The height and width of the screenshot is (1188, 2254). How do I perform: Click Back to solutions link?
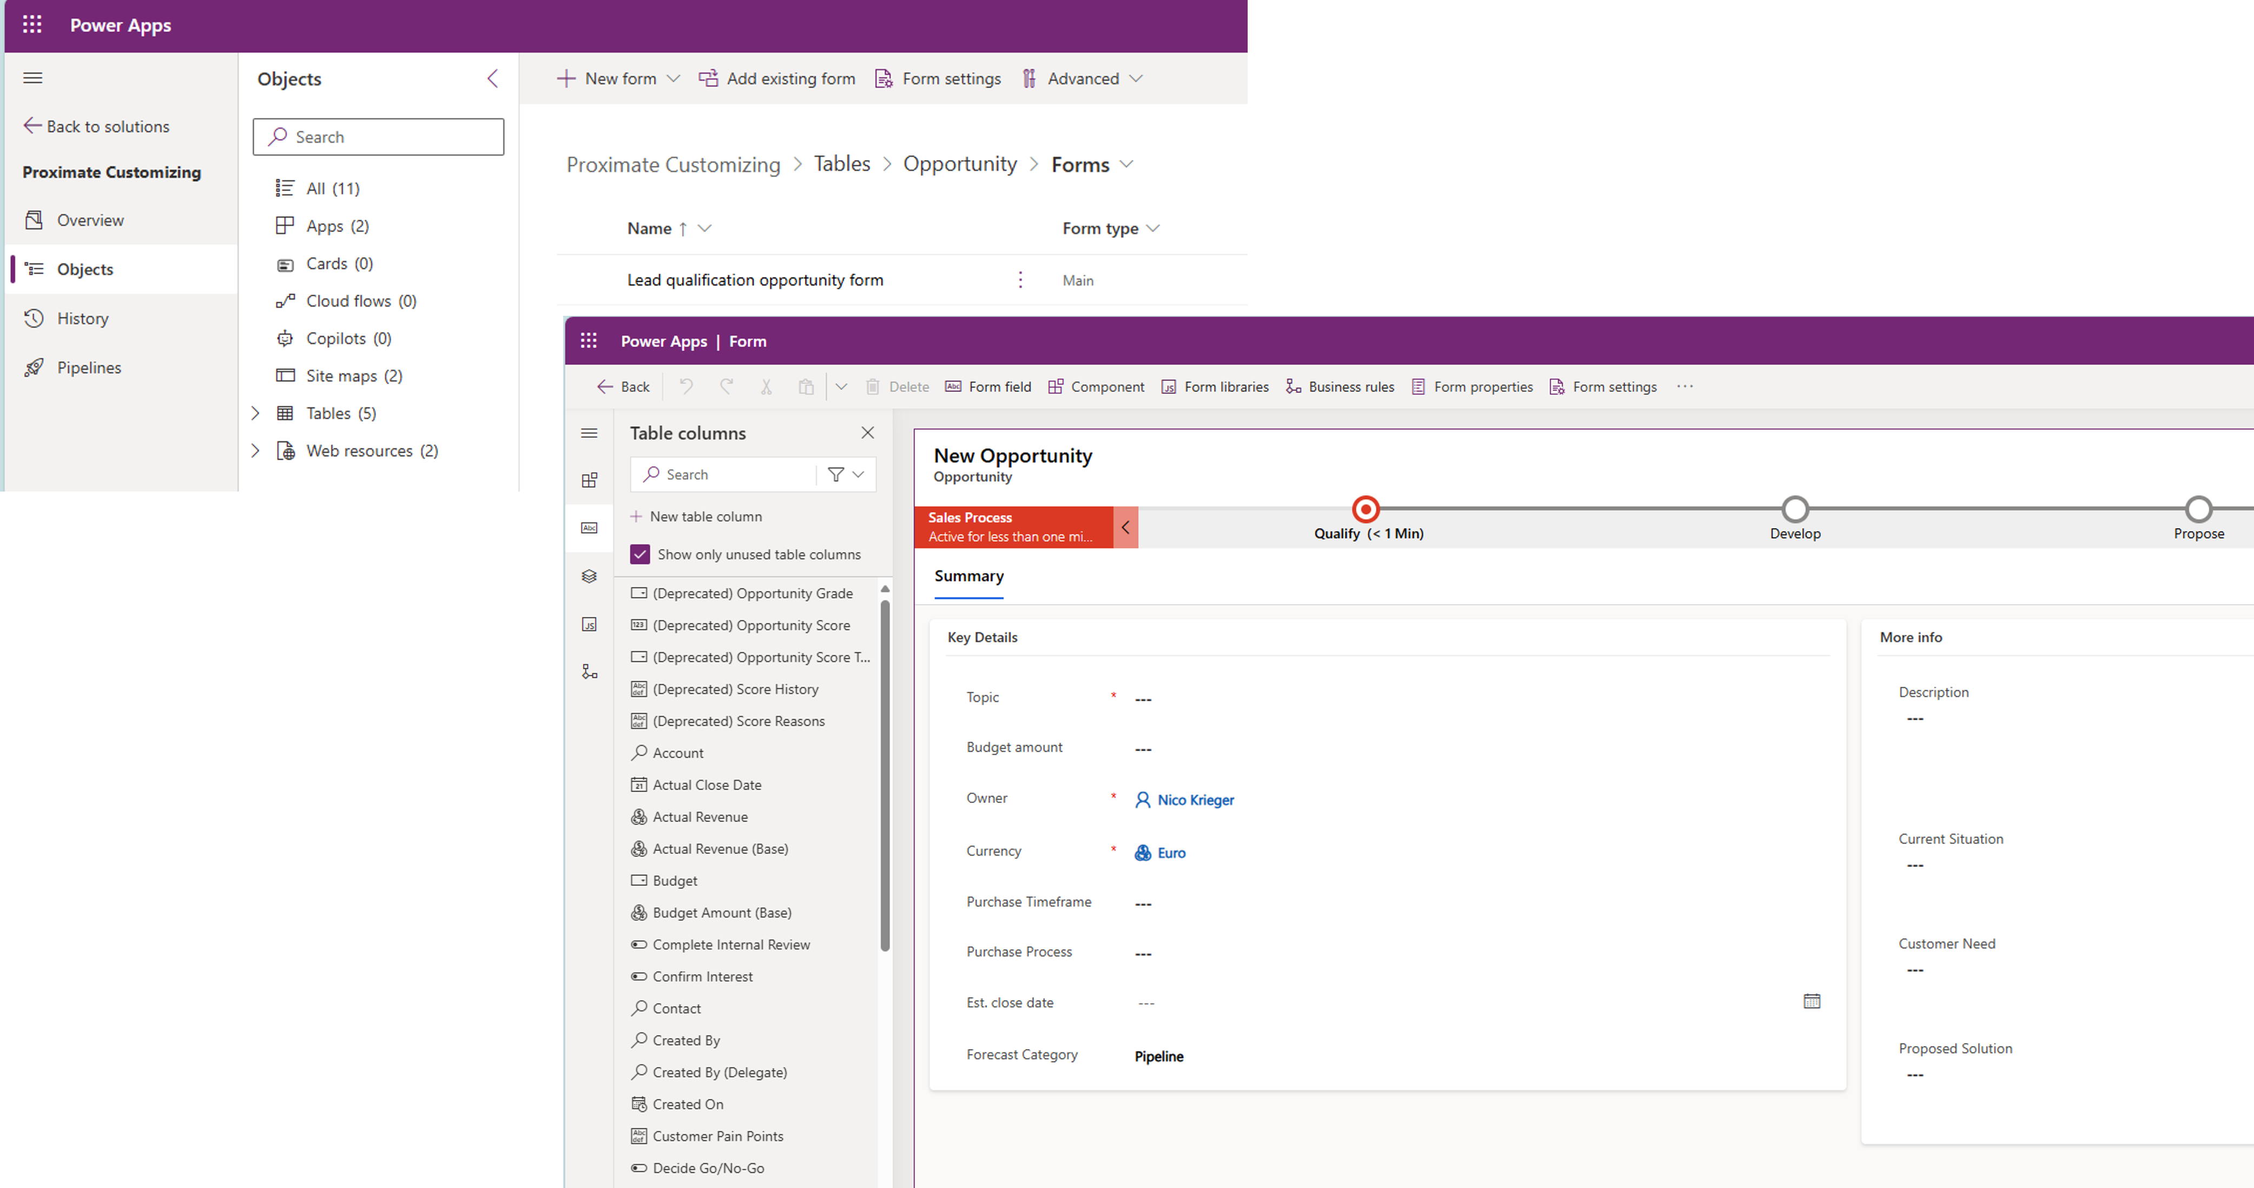pos(96,127)
